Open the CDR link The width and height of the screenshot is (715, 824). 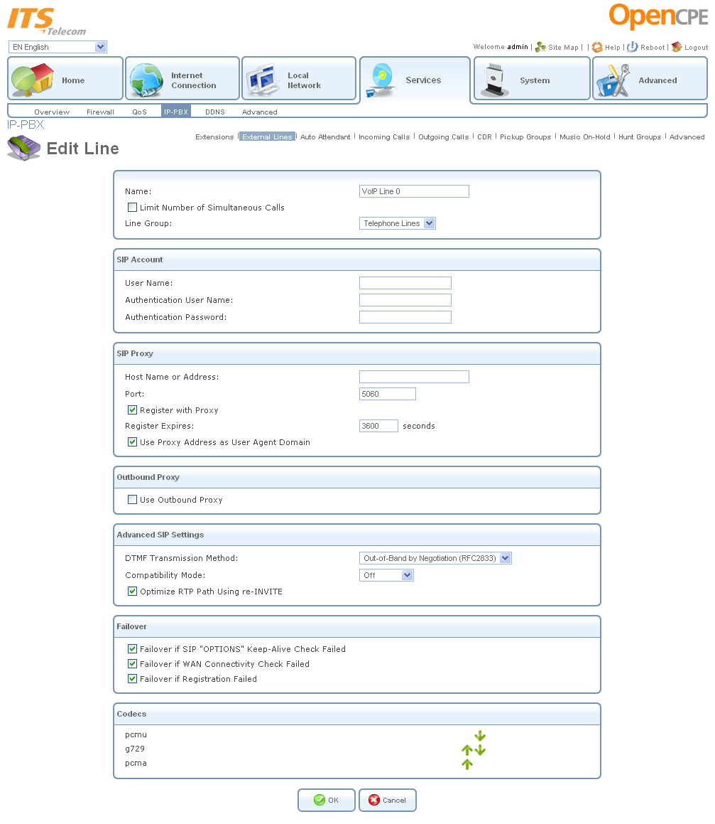pyautogui.click(x=484, y=137)
